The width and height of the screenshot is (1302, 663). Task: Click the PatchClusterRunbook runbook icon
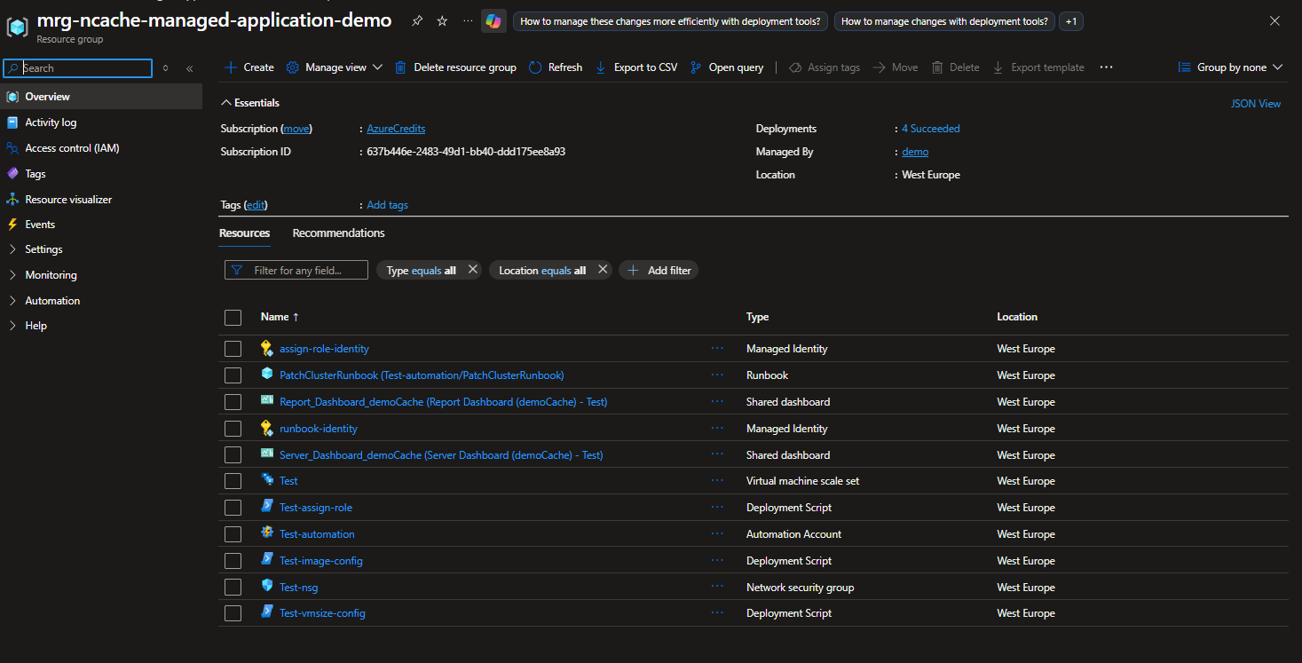coord(267,374)
